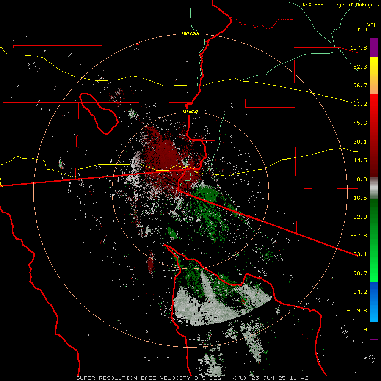Screen dimensions: 381x381
Task: Select the -78.7 velocity scale label
Action: 359,273
